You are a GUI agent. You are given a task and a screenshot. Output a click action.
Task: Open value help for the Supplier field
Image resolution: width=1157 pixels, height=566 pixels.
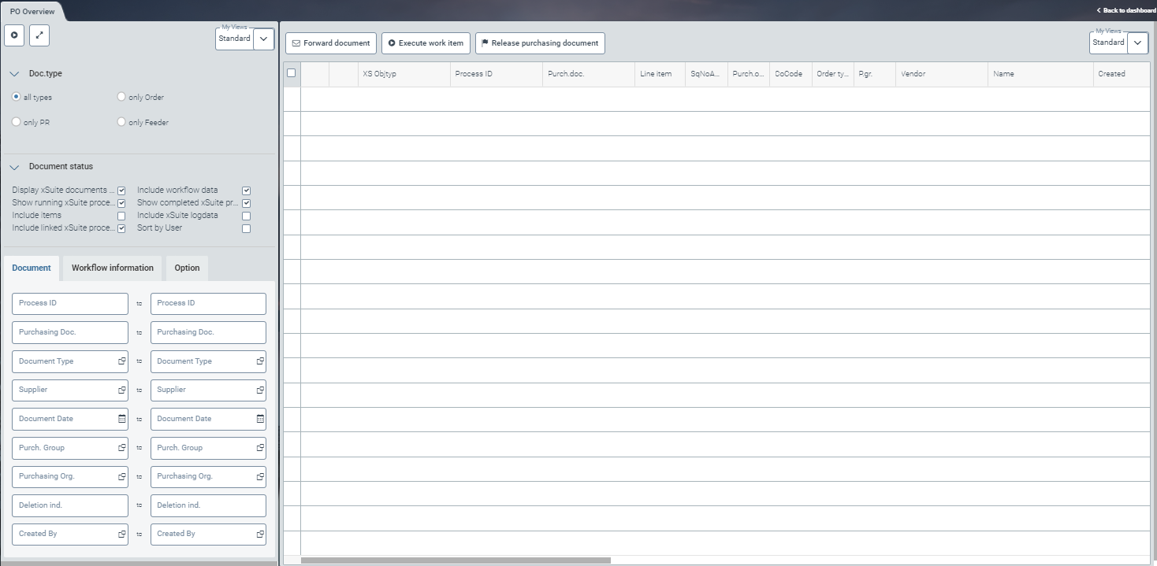tap(120, 390)
